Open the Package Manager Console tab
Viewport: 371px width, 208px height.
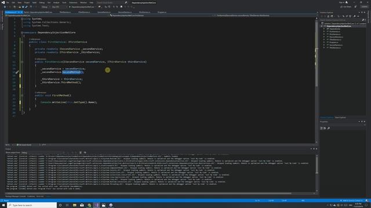(16, 196)
